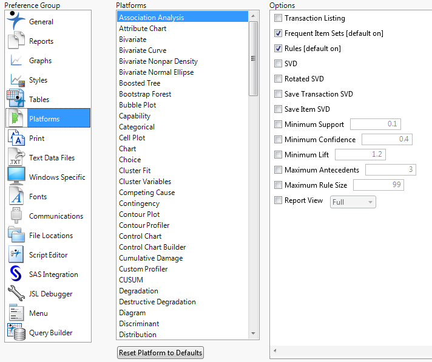Select Contour Profiler platform
432x362 pixels.
tap(183, 225)
